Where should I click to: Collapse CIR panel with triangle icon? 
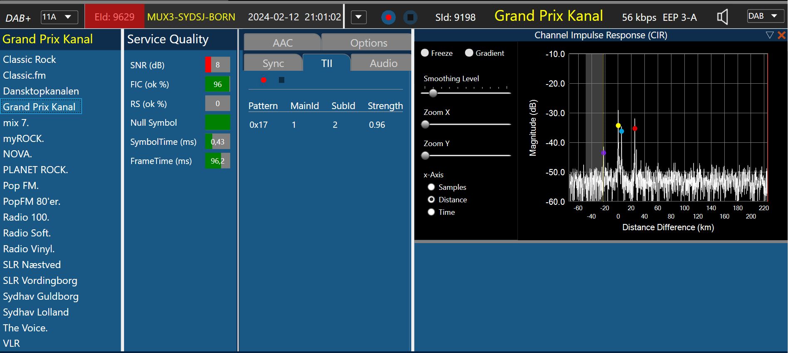(x=770, y=35)
